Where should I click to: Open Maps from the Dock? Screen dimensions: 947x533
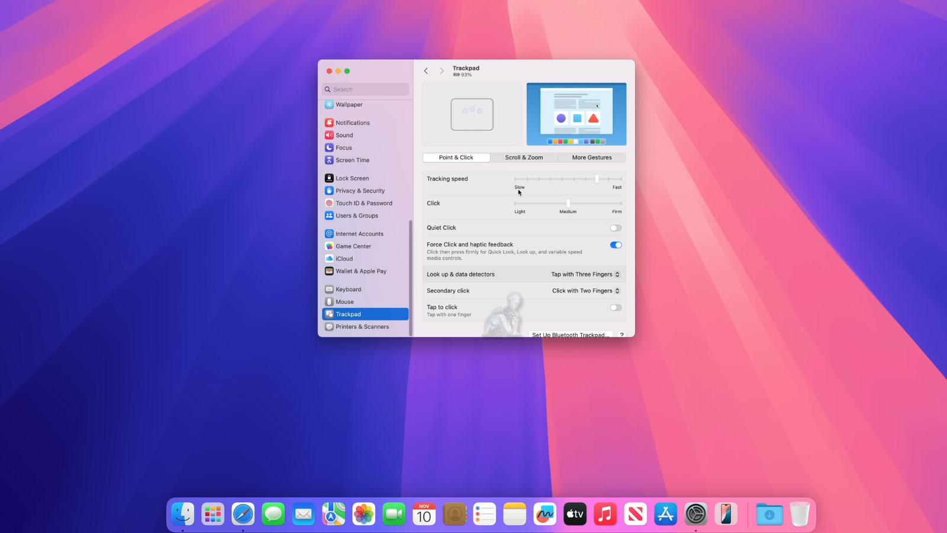pyautogui.click(x=333, y=514)
